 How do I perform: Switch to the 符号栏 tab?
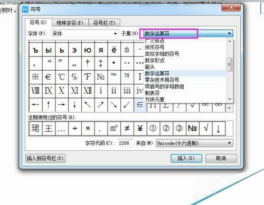104,23
